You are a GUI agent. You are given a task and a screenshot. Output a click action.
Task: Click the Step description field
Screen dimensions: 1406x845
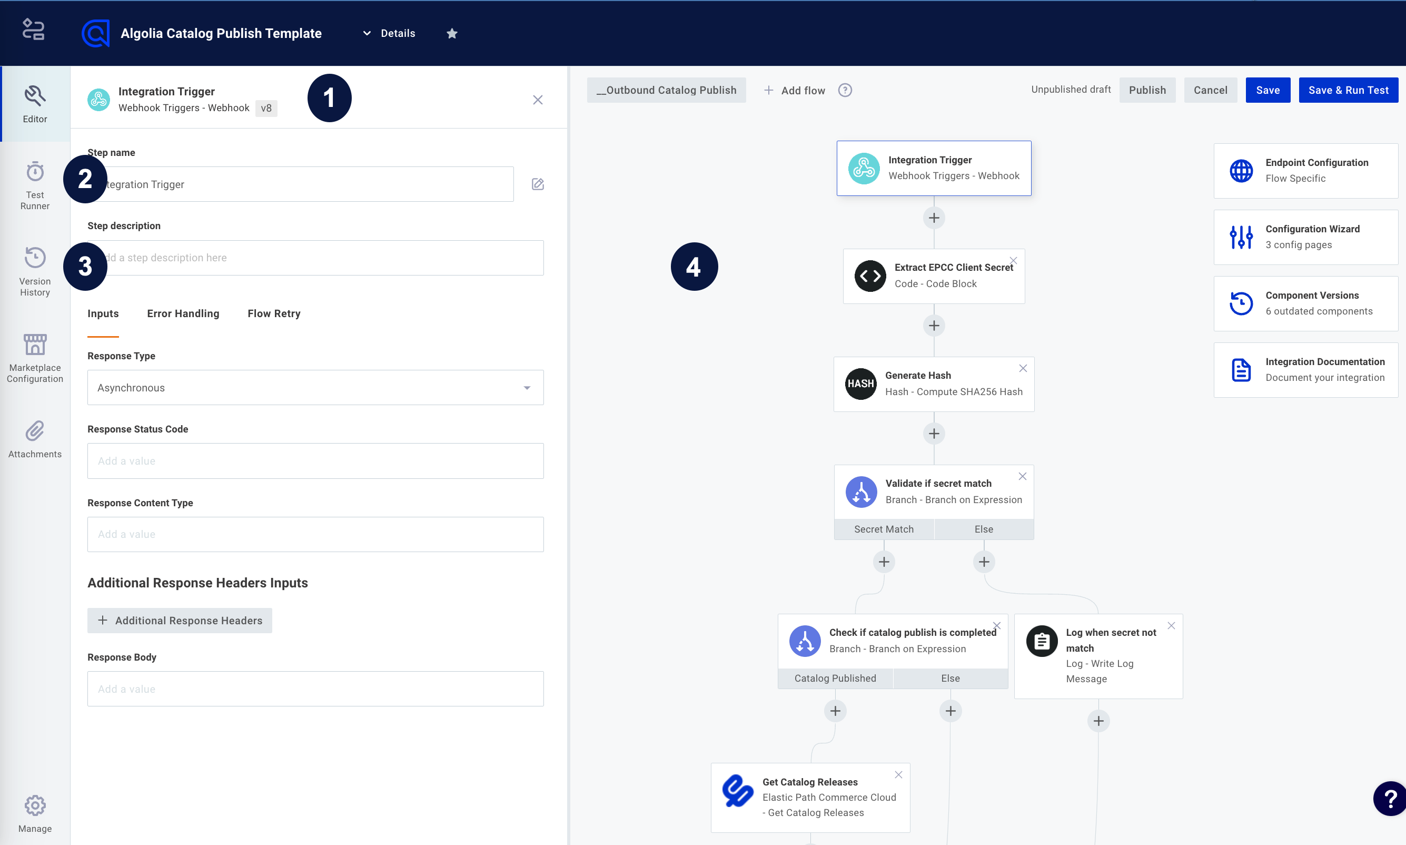315,258
